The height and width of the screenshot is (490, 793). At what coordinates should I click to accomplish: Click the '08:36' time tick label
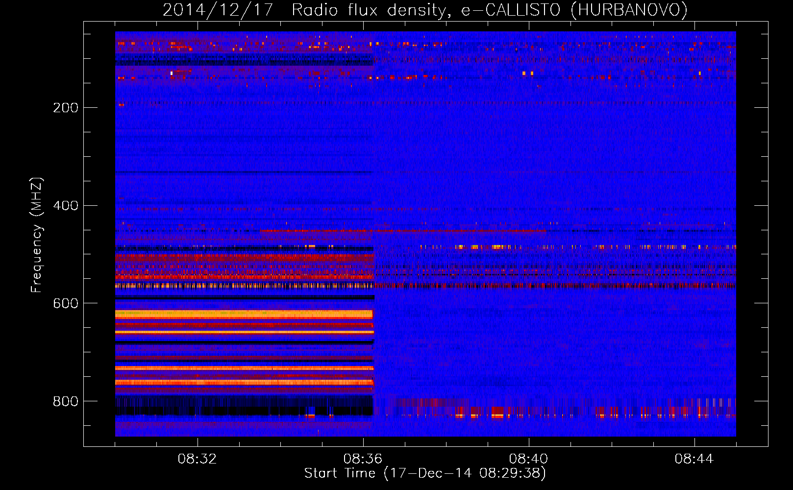tap(363, 459)
